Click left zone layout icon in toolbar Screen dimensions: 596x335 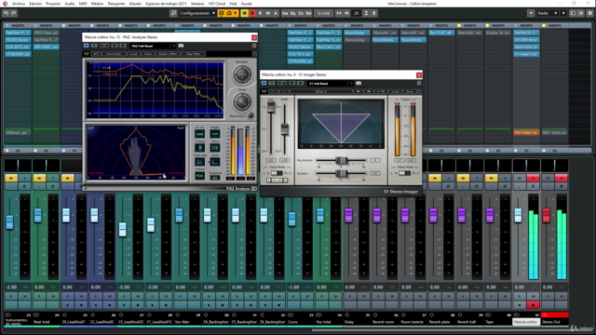[573, 13]
